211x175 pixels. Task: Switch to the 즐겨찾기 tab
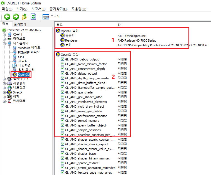(20, 24)
